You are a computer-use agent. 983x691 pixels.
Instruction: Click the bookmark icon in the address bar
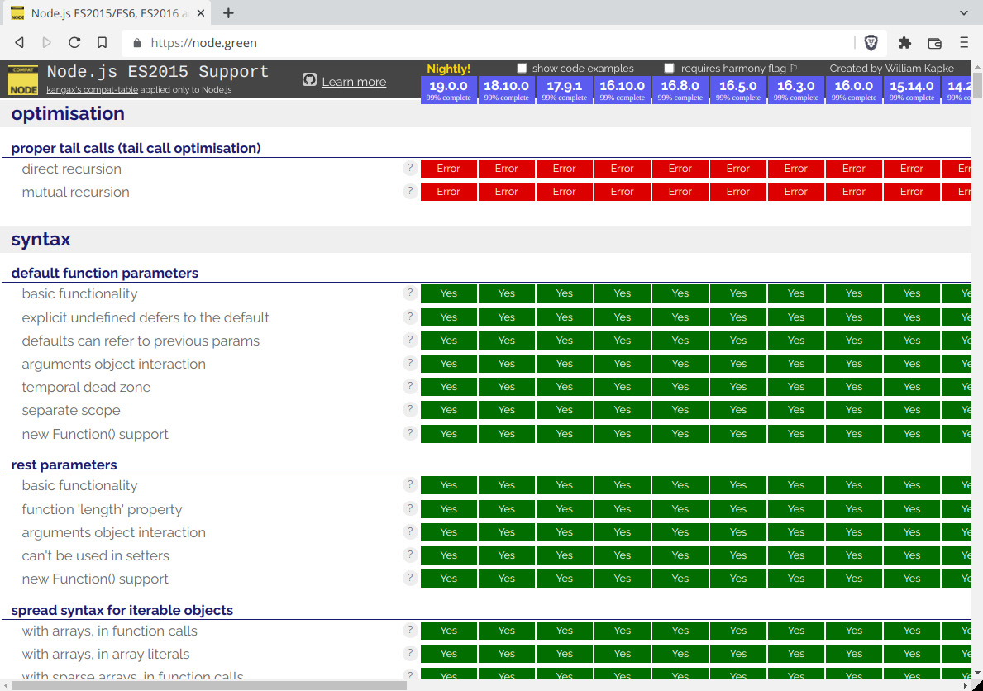[x=101, y=42]
